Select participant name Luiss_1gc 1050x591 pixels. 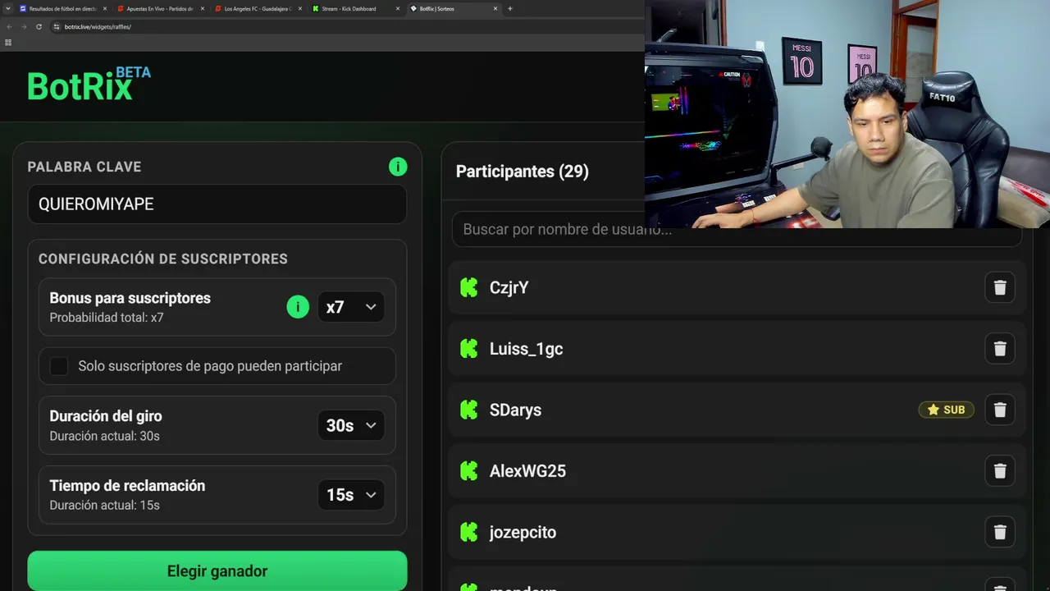coord(526,349)
